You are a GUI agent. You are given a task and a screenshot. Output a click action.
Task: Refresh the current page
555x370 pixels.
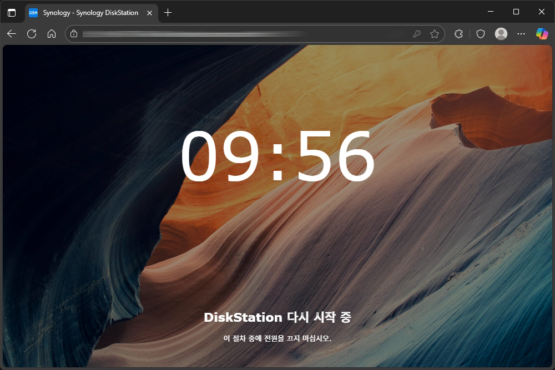(x=32, y=34)
